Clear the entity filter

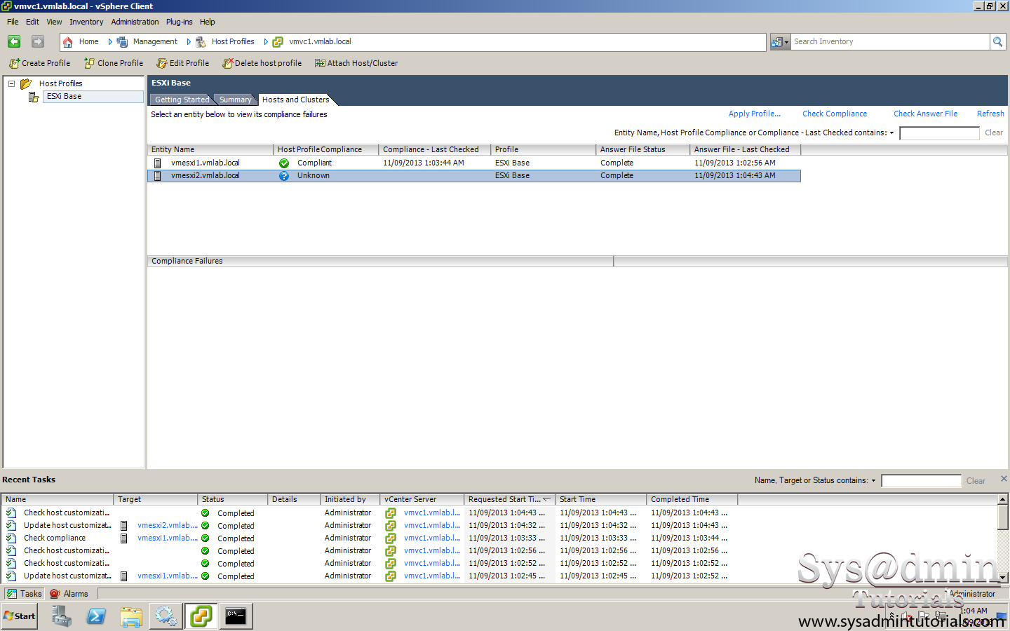coord(993,133)
